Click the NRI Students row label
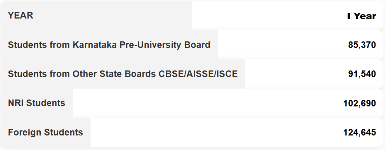 pos(36,103)
